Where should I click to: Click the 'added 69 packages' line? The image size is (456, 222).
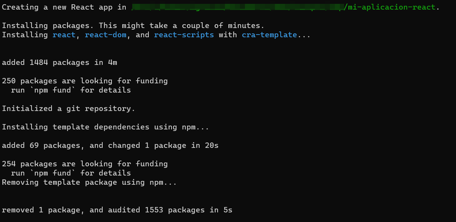pos(110,145)
